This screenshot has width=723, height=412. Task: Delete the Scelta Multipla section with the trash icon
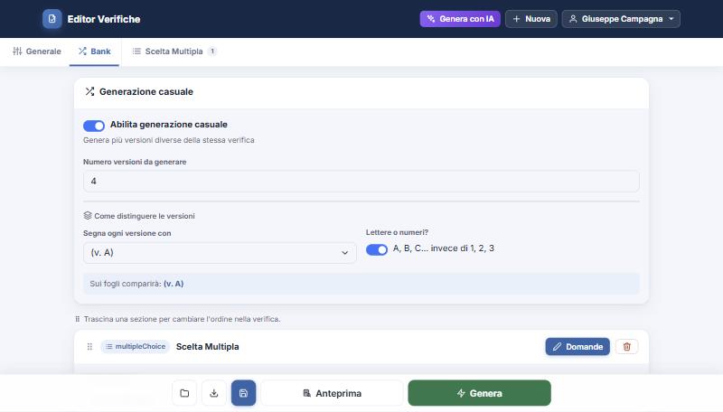click(x=626, y=347)
